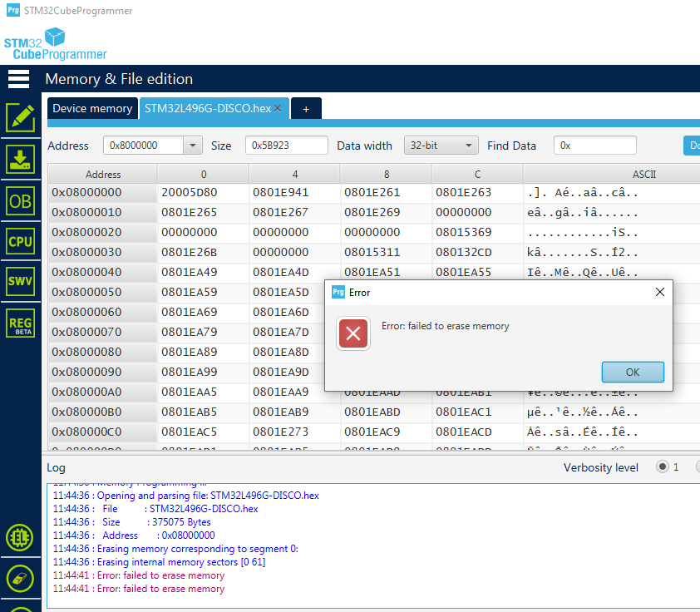Click the partially visible Download button
This screenshot has height=612, width=700.
coord(692,145)
